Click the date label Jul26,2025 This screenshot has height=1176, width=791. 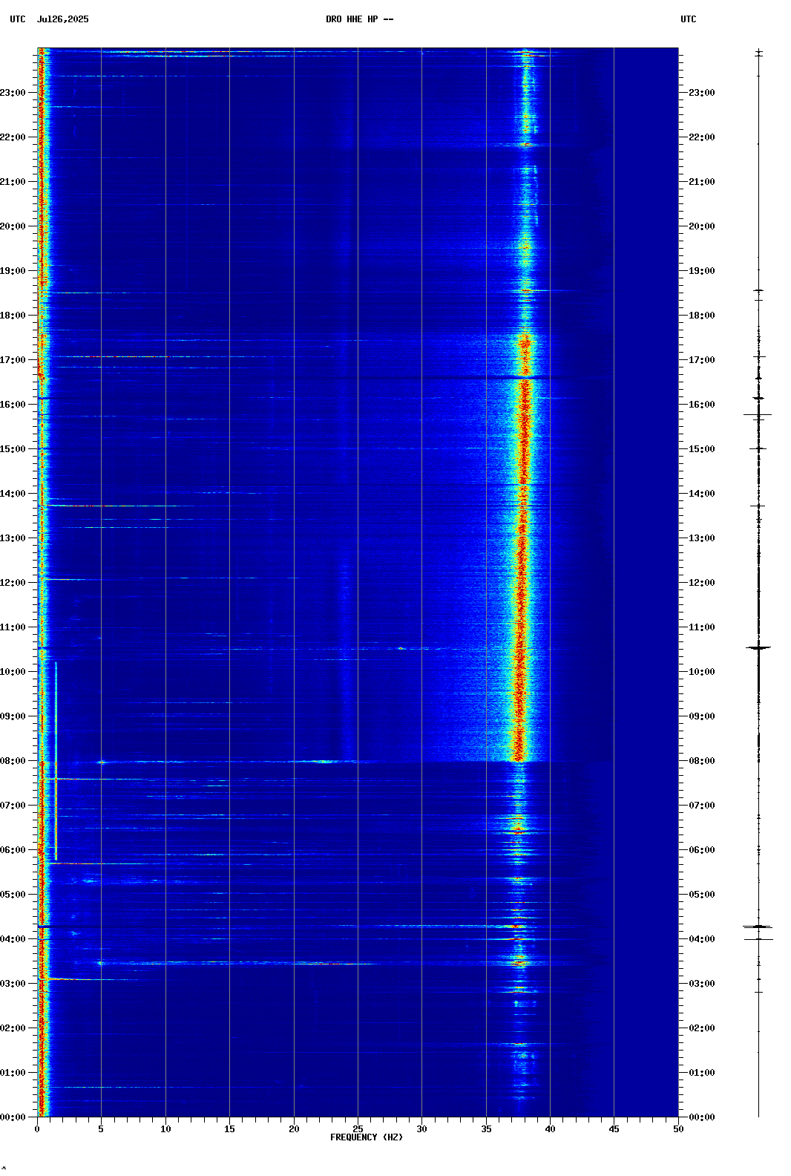click(62, 19)
